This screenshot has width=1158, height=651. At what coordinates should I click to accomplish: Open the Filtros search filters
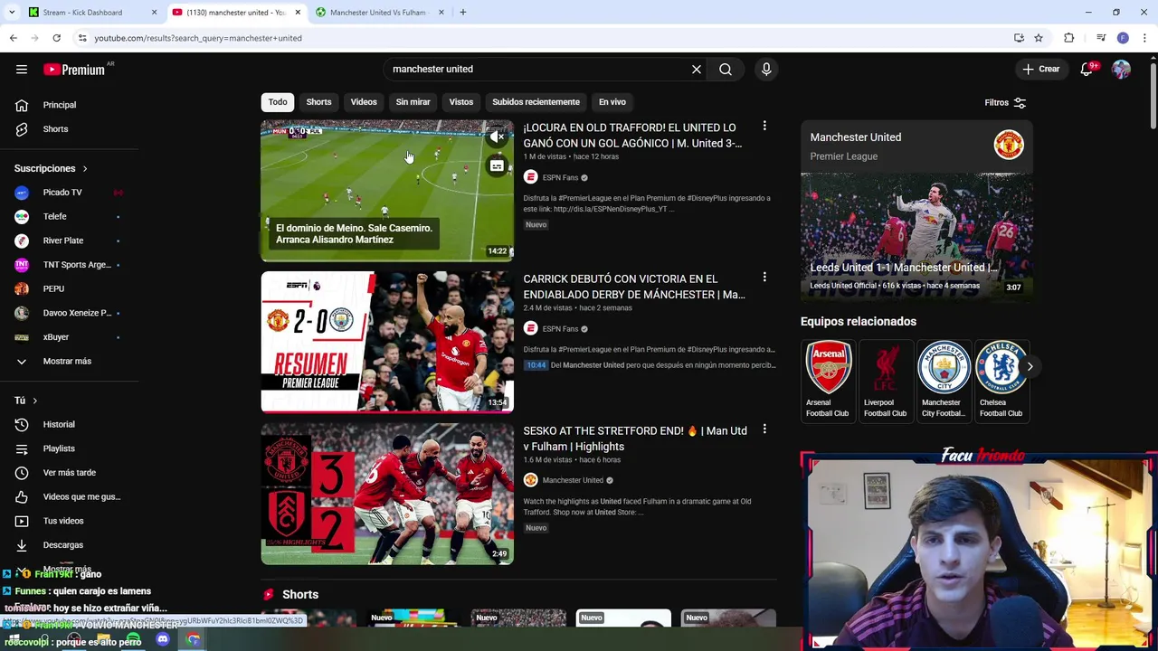coord(1005,102)
